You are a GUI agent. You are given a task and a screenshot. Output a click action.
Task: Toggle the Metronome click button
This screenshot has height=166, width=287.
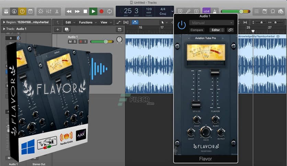pyautogui.click(x=215, y=11)
